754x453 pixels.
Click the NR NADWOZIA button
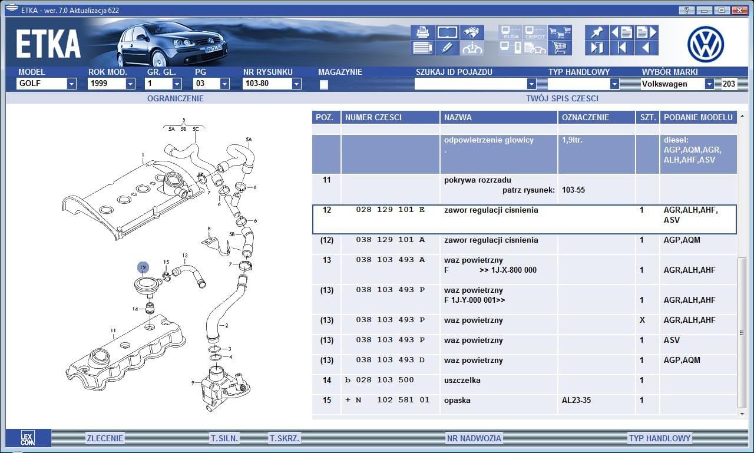pos(474,438)
